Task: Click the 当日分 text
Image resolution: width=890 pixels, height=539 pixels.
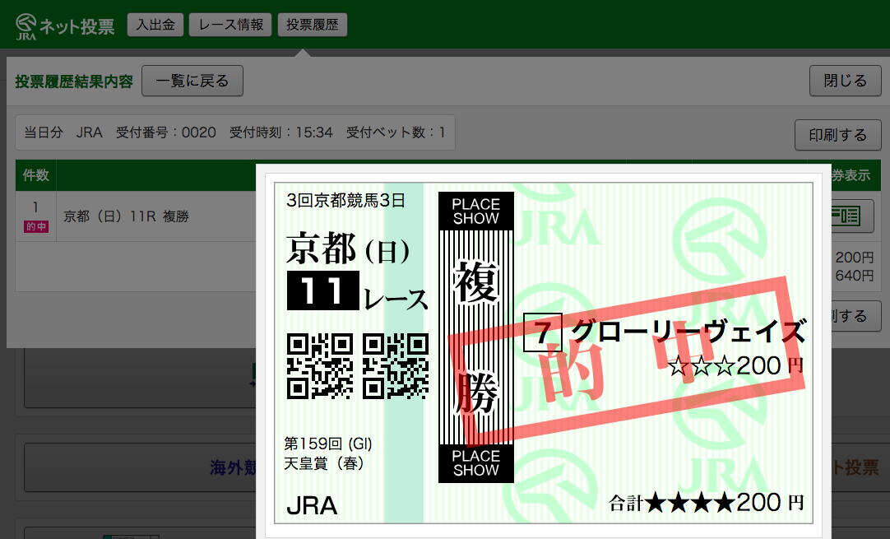Action: pos(44,132)
